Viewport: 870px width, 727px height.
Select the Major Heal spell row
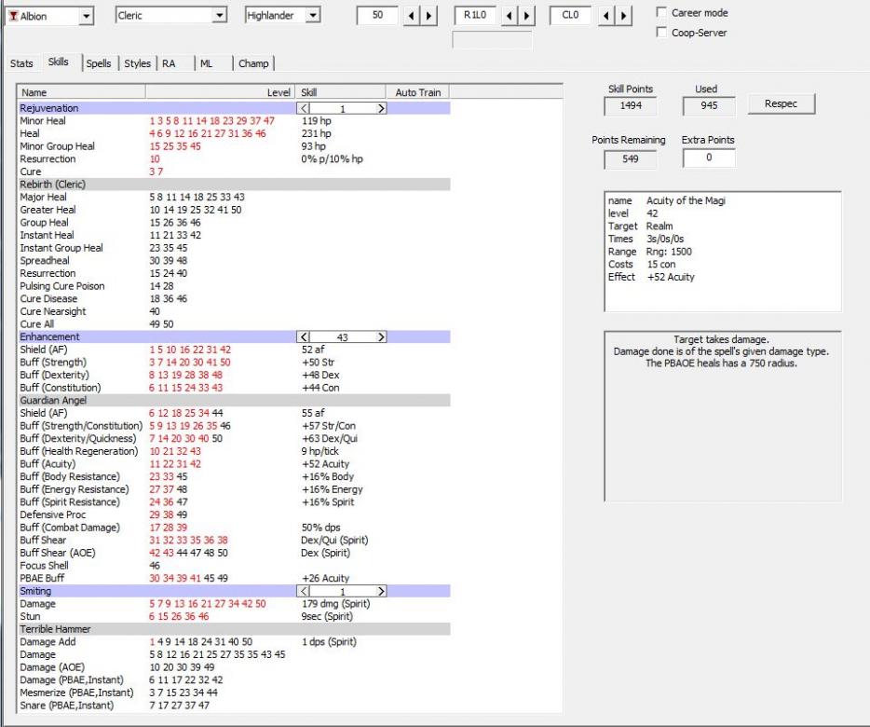pyautogui.click(x=234, y=198)
